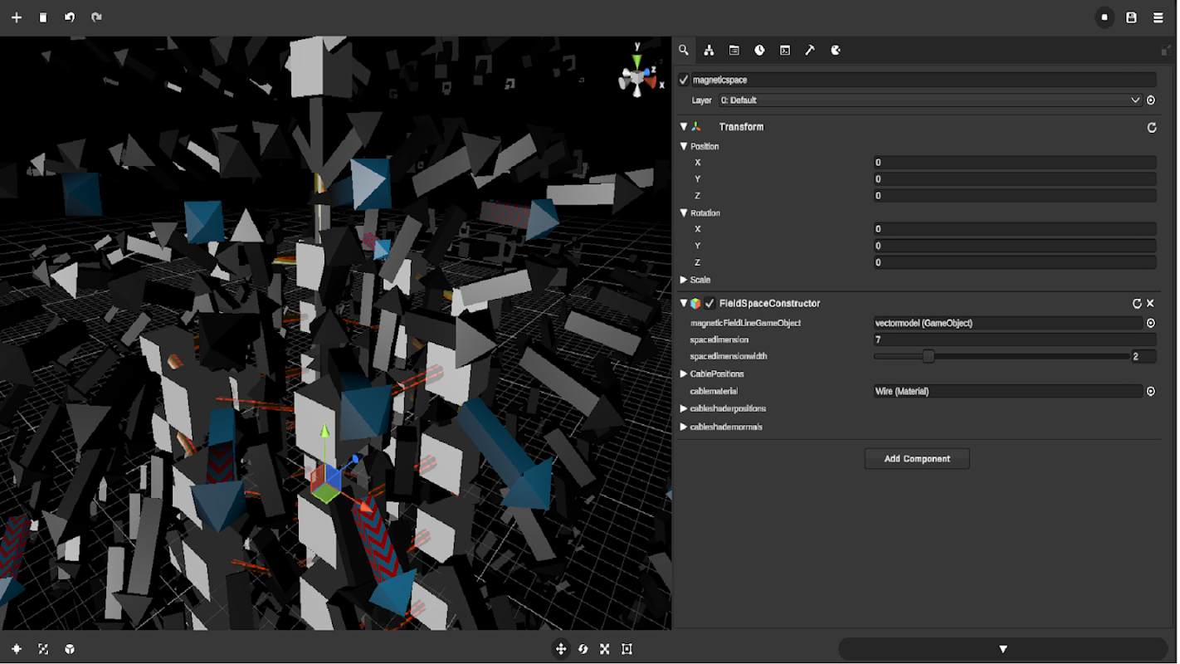Adjust the spacedimensionwidth slider handle

pyautogui.click(x=929, y=357)
